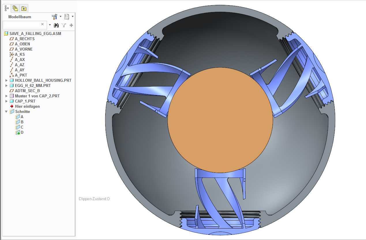Select datum plane A_VORNE
This screenshot has width=366, height=240.
tap(24, 49)
